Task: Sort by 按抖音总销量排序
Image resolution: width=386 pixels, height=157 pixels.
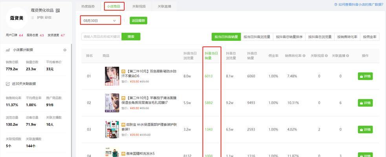Action: coord(289,37)
